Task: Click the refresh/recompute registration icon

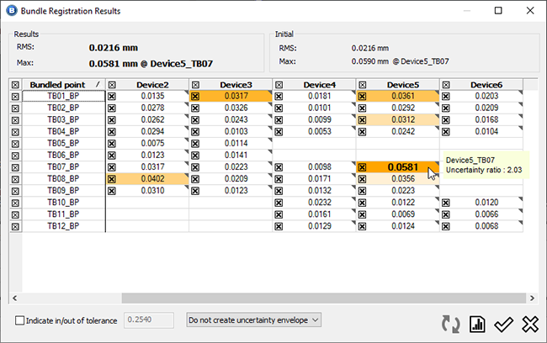Action: (x=451, y=323)
